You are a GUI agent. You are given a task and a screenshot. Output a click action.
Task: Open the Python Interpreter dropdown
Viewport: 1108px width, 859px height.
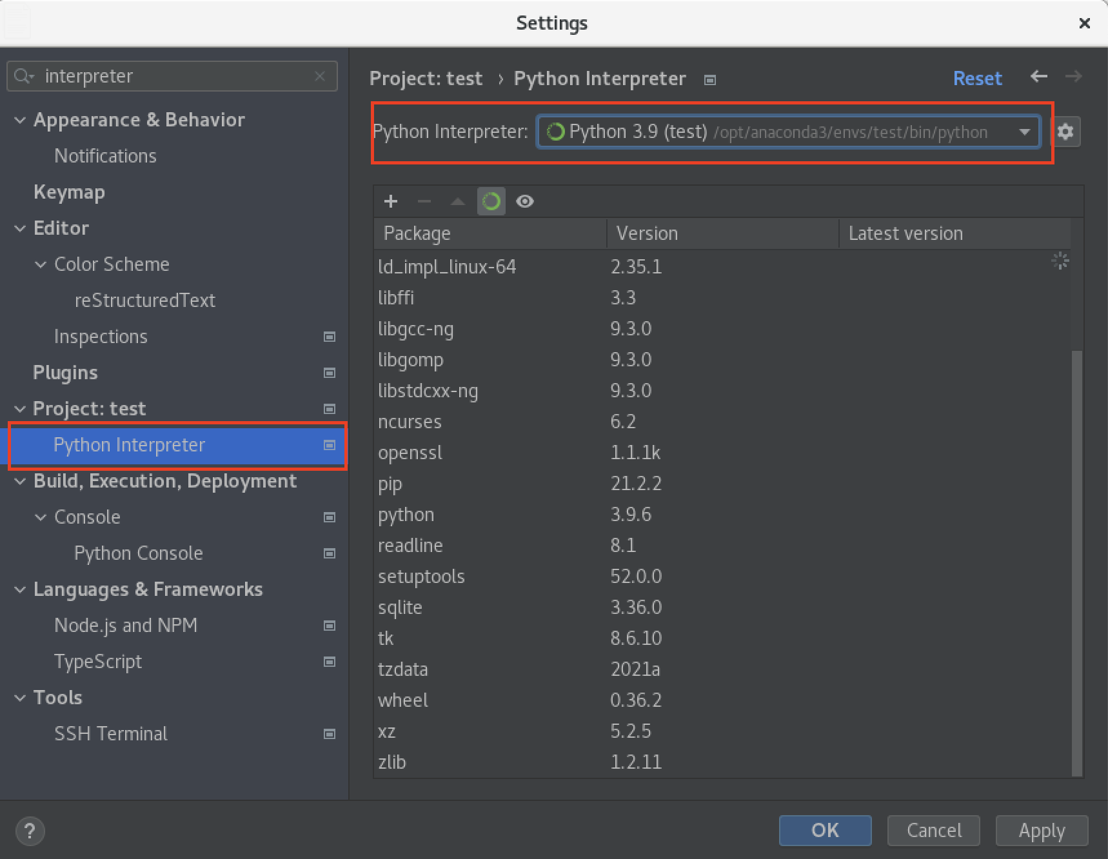[x=1025, y=132]
